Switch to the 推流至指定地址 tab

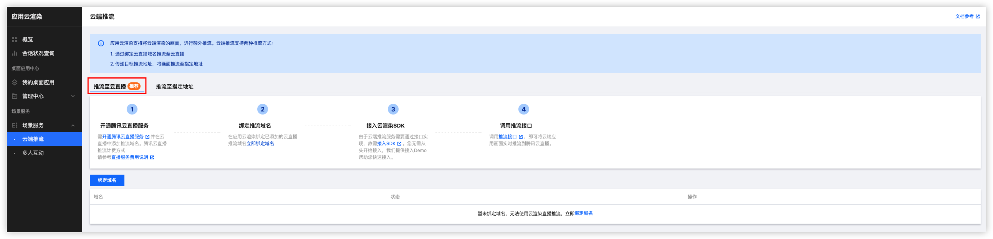coord(174,87)
